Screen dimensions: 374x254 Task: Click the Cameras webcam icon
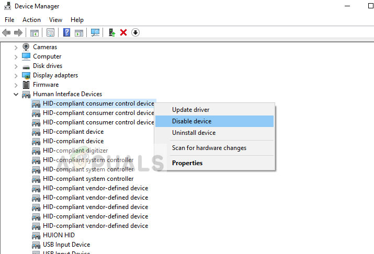pyautogui.click(x=26, y=47)
